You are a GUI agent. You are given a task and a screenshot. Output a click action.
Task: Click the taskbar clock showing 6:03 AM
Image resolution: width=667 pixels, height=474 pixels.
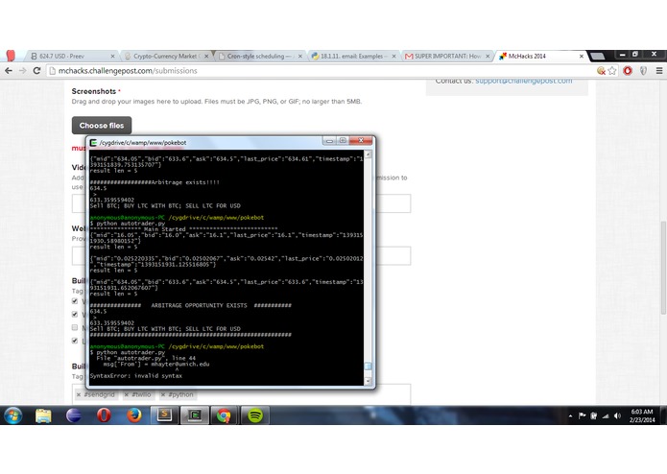point(642,415)
